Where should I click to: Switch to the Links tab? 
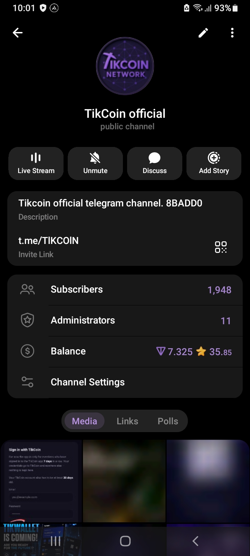pos(127,421)
